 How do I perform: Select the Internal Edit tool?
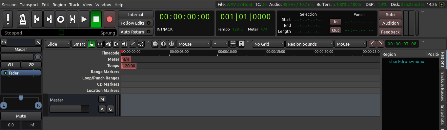(141, 44)
